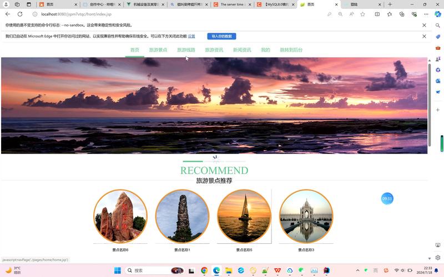Click the 跳转到后台 link
The height and width of the screenshot is (277, 444).
291,50
